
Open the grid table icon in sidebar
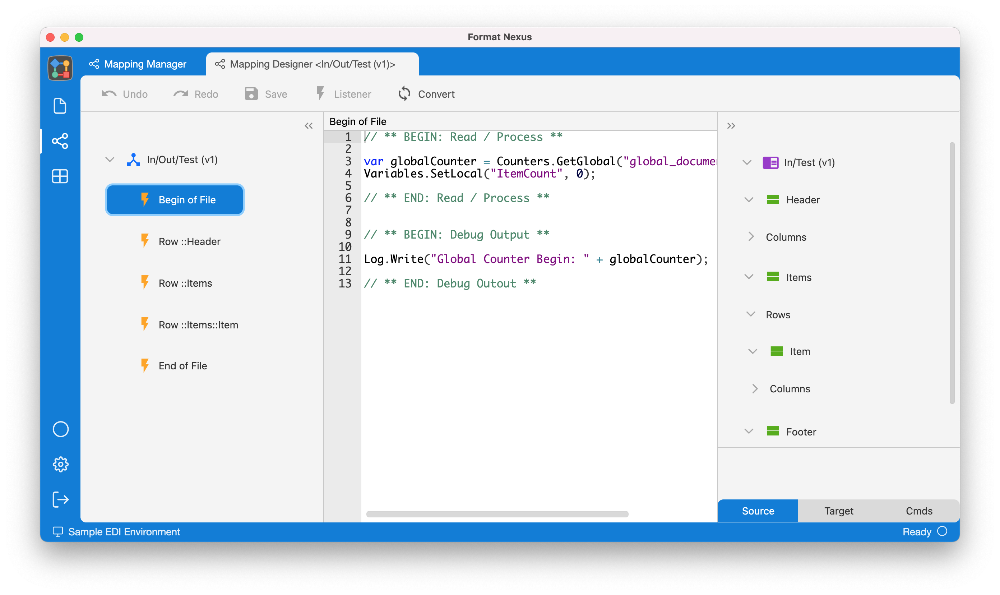pyautogui.click(x=60, y=176)
